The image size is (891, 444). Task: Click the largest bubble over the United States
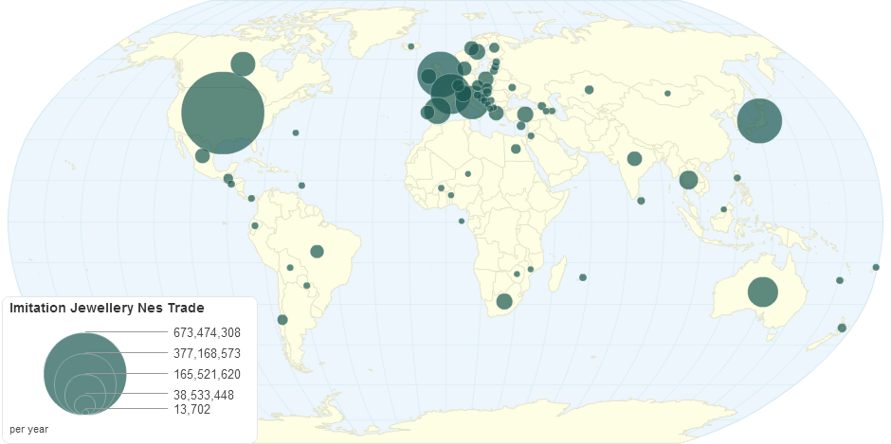click(x=223, y=113)
